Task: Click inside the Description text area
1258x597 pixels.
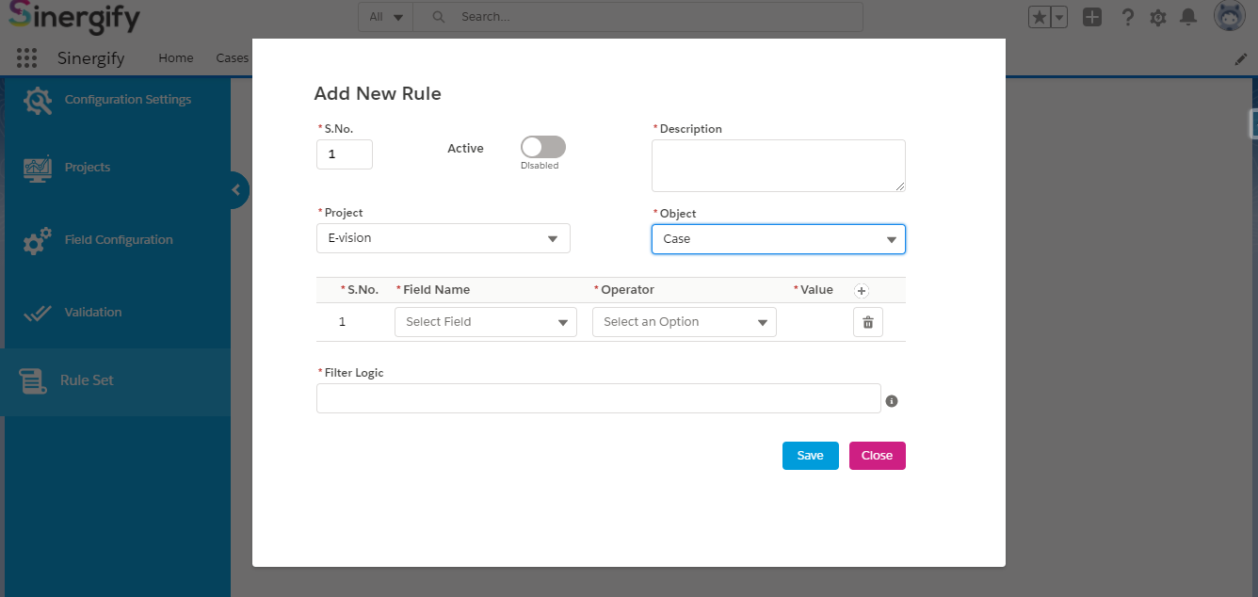Action: coord(778,166)
